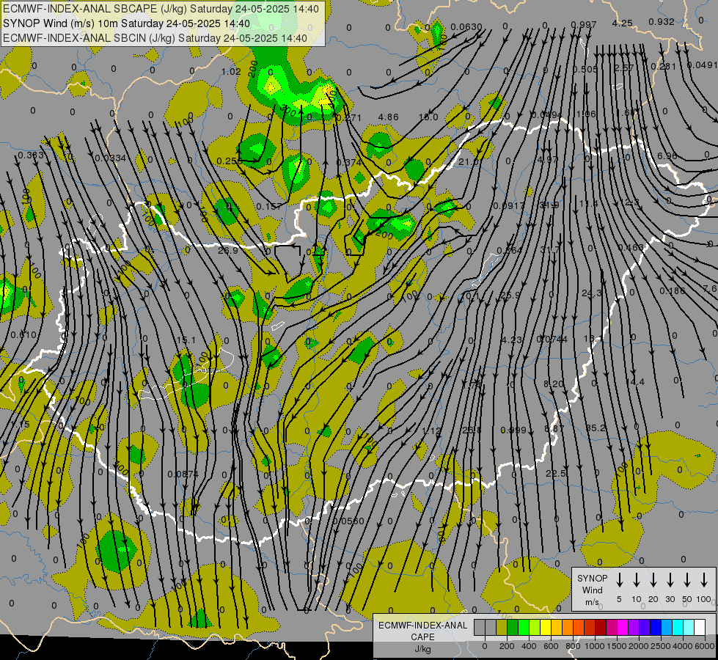Click the 800 tick label on CAPE scale
The width and height of the screenshot is (718, 660).
[x=573, y=646]
